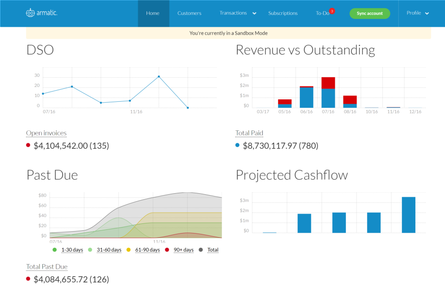Toggle the yellow 61-90 days legend series

pyautogui.click(x=147, y=250)
